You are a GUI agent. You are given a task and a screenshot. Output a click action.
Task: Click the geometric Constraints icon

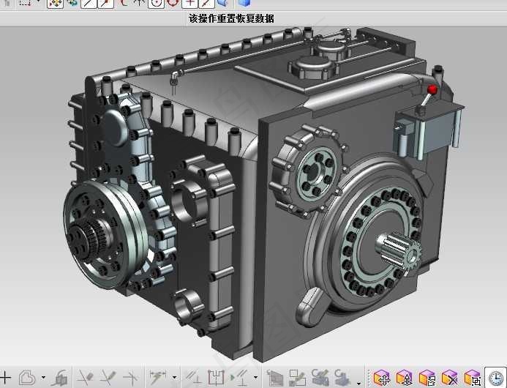click(x=194, y=377)
